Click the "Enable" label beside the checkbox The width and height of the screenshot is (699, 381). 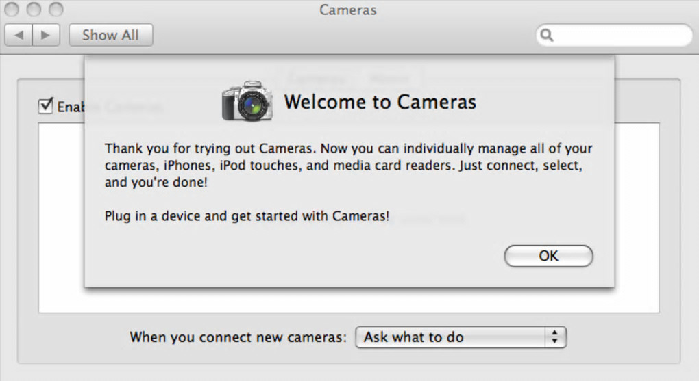click(x=70, y=107)
